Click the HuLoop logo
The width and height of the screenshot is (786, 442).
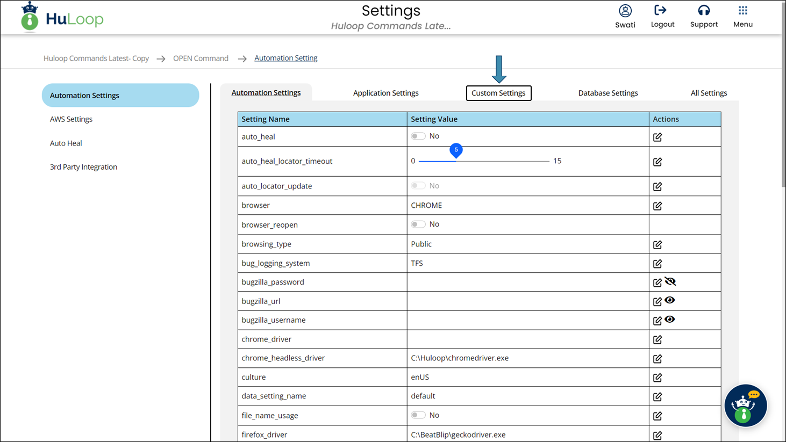coord(62,18)
